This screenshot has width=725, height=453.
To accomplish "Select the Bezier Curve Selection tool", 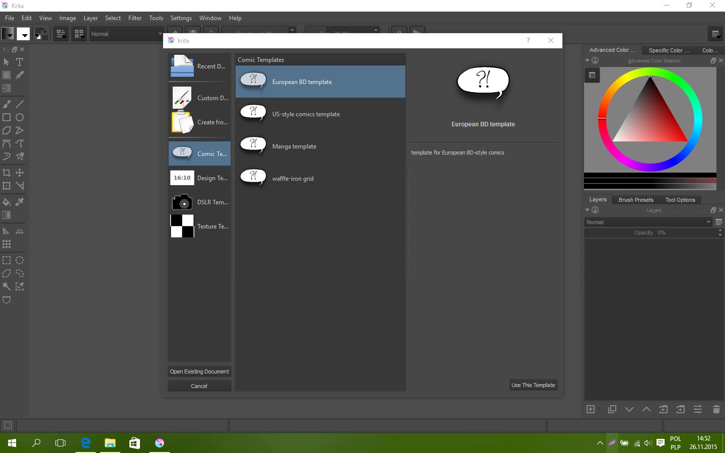I will pyautogui.click(x=7, y=299).
